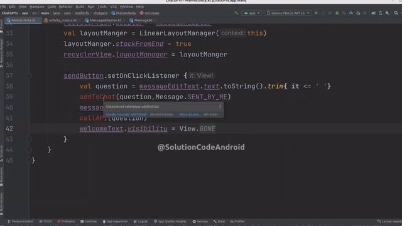The width and height of the screenshot is (402, 226).
Task: Open the Build Variants side panel
Action: click(x=1, y=203)
